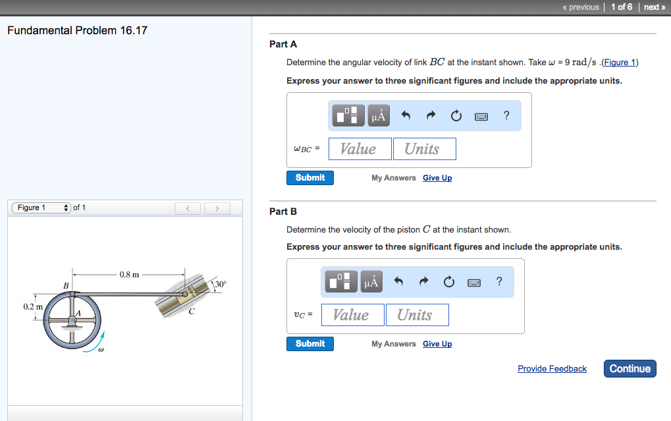Reset the Part A answer with circular arrow

tap(456, 115)
